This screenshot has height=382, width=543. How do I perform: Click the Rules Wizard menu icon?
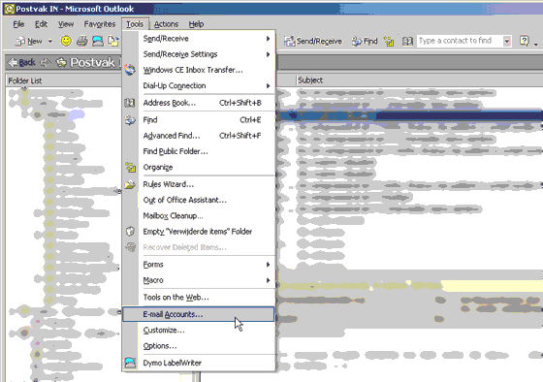130,184
